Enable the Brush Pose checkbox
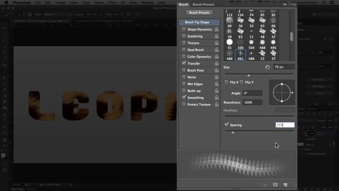The image size is (339, 191). (184, 70)
